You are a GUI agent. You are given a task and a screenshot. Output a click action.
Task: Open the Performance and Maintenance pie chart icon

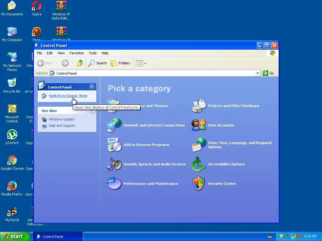pos(114,183)
